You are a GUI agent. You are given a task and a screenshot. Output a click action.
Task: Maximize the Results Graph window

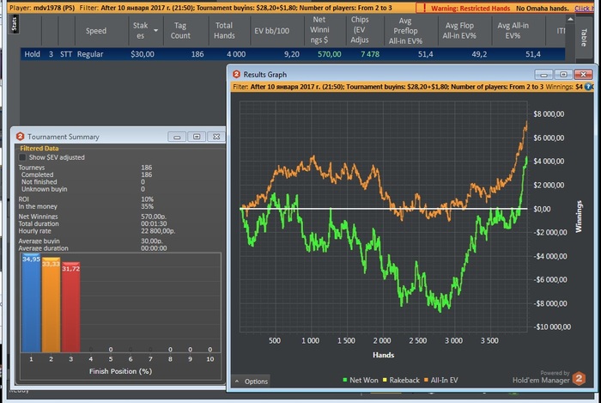click(x=563, y=75)
